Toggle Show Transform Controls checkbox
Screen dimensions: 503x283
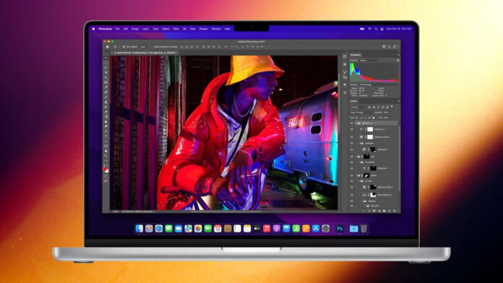[x=152, y=47]
